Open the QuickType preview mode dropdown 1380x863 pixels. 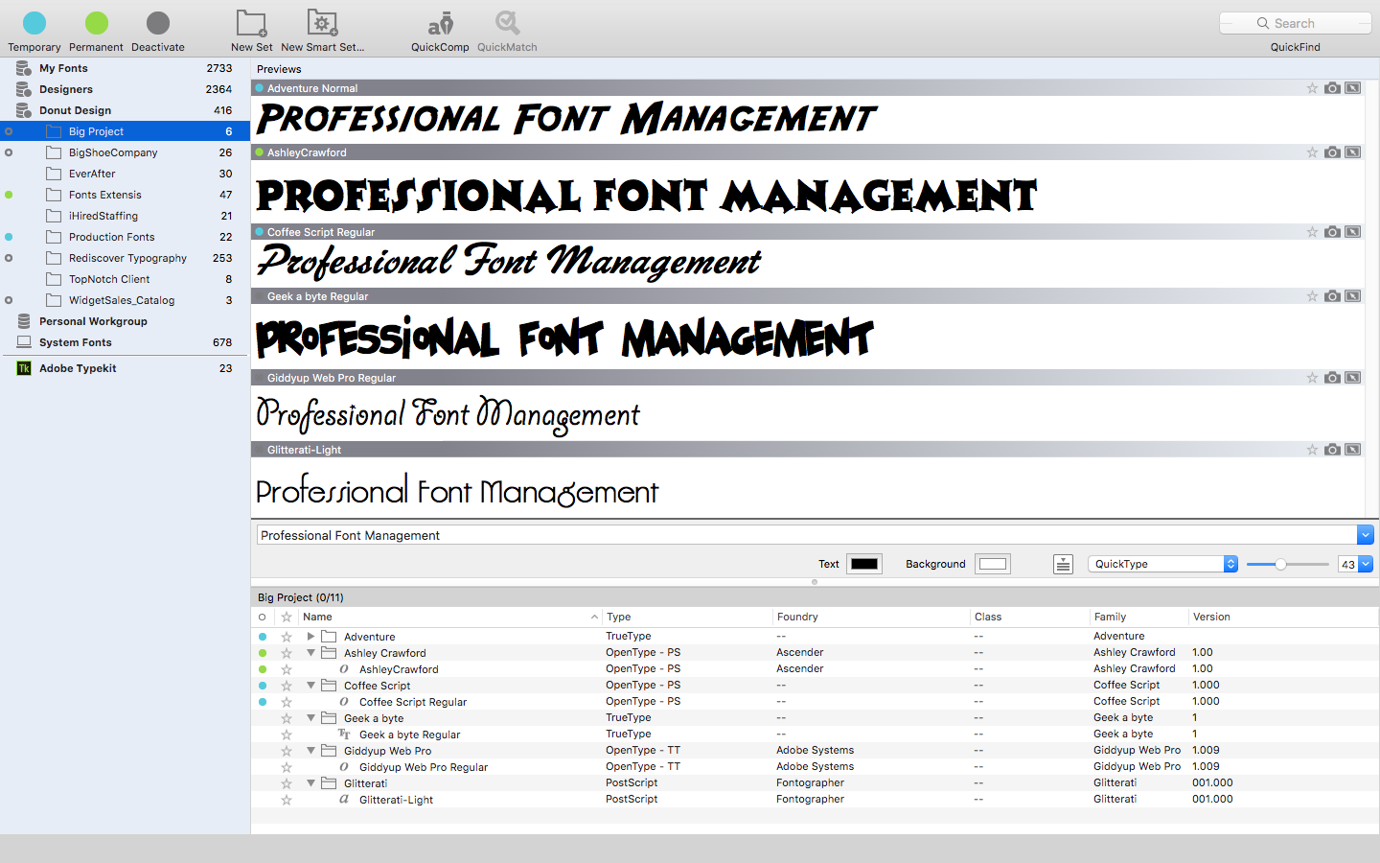[x=1162, y=564]
